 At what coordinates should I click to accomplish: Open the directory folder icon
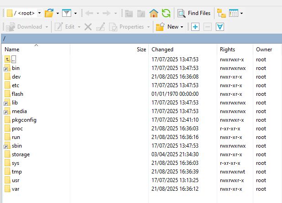pos(49,13)
